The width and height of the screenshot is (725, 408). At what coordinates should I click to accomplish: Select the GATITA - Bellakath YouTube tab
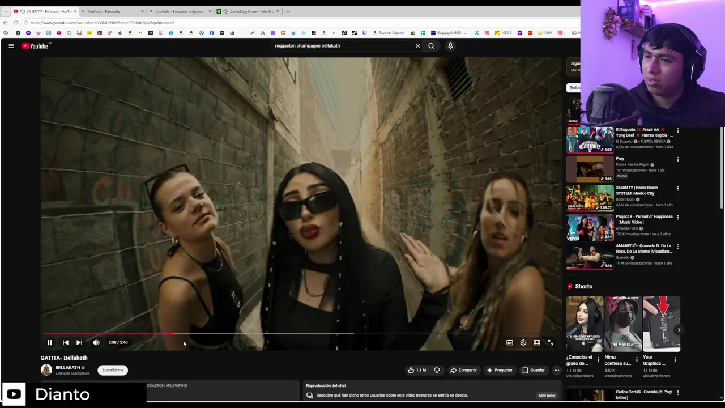[x=44, y=11]
